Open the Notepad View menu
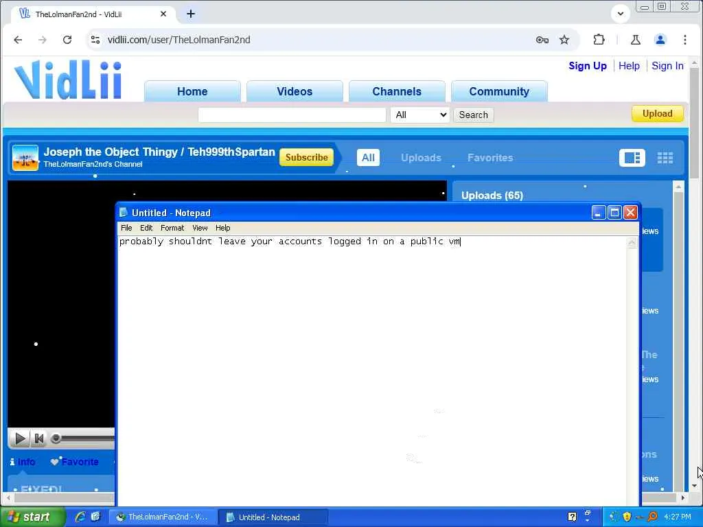 tap(200, 228)
